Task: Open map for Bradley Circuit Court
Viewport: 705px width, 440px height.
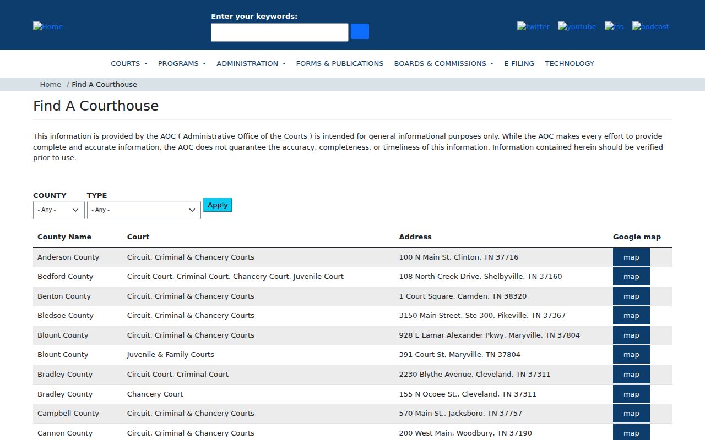Action: pos(631,374)
